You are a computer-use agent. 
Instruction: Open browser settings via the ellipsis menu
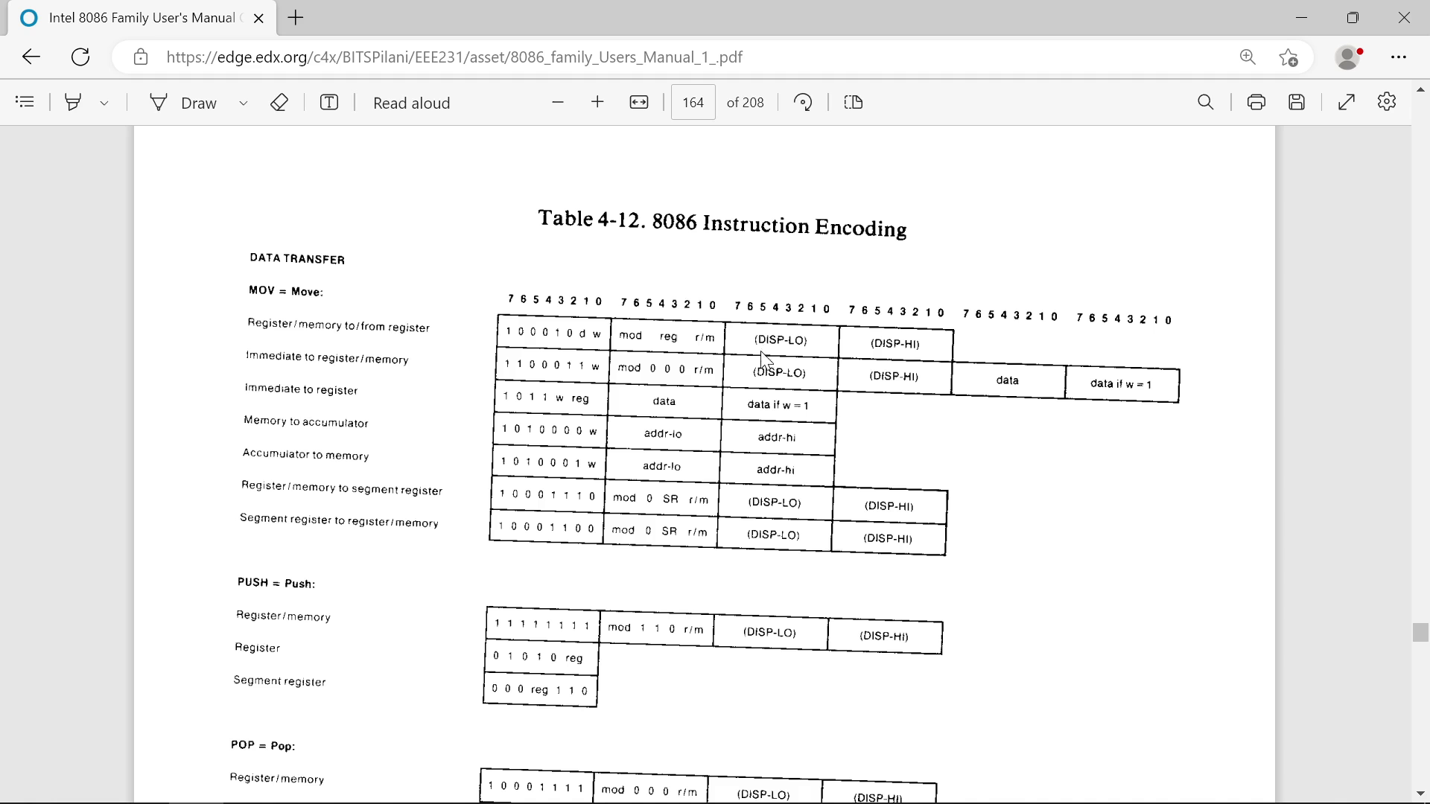click(1399, 57)
